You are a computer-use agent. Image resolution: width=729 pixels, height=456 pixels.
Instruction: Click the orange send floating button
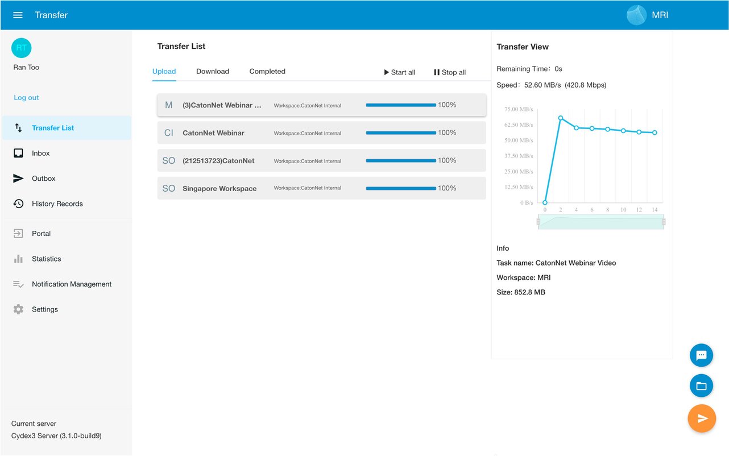coord(701,418)
